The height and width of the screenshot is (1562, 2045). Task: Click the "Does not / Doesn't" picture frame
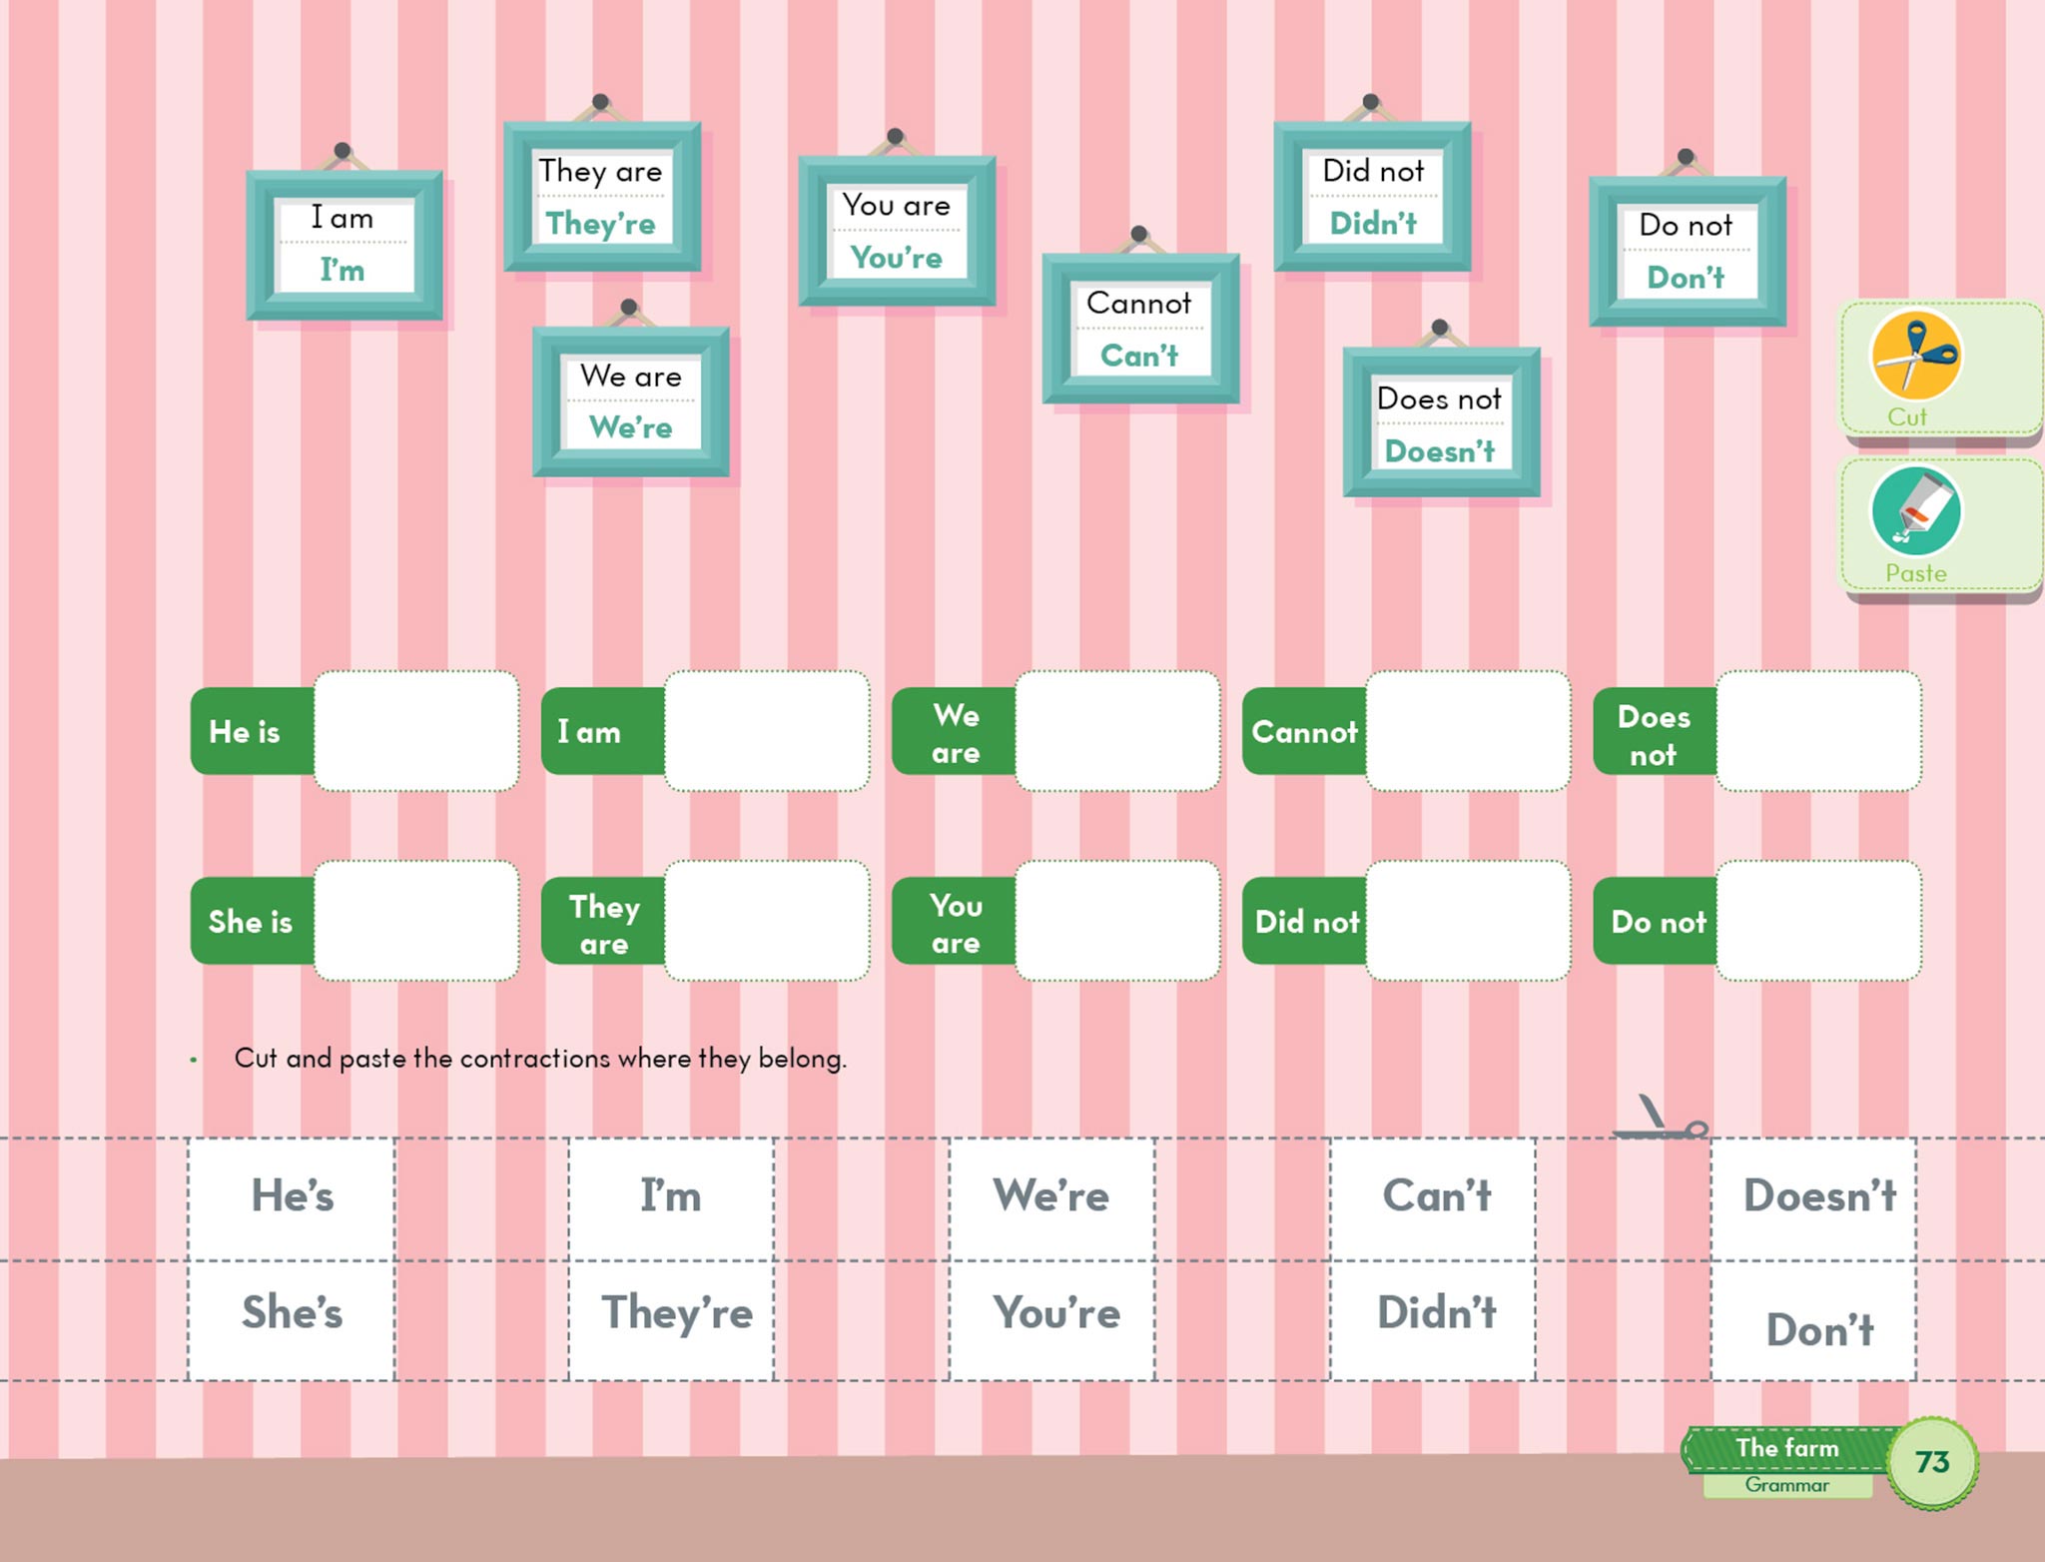pos(1440,423)
